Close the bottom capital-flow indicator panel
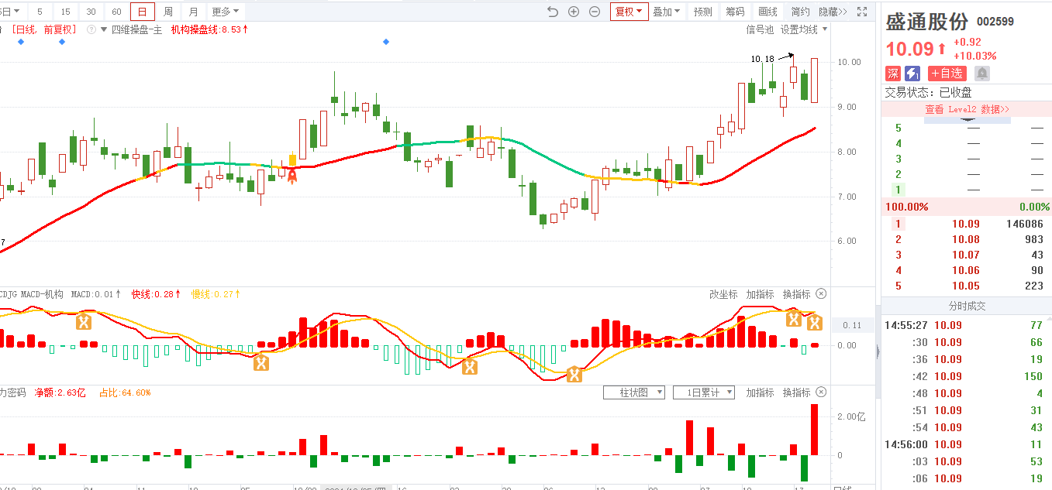 pyautogui.click(x=822, y=392)
